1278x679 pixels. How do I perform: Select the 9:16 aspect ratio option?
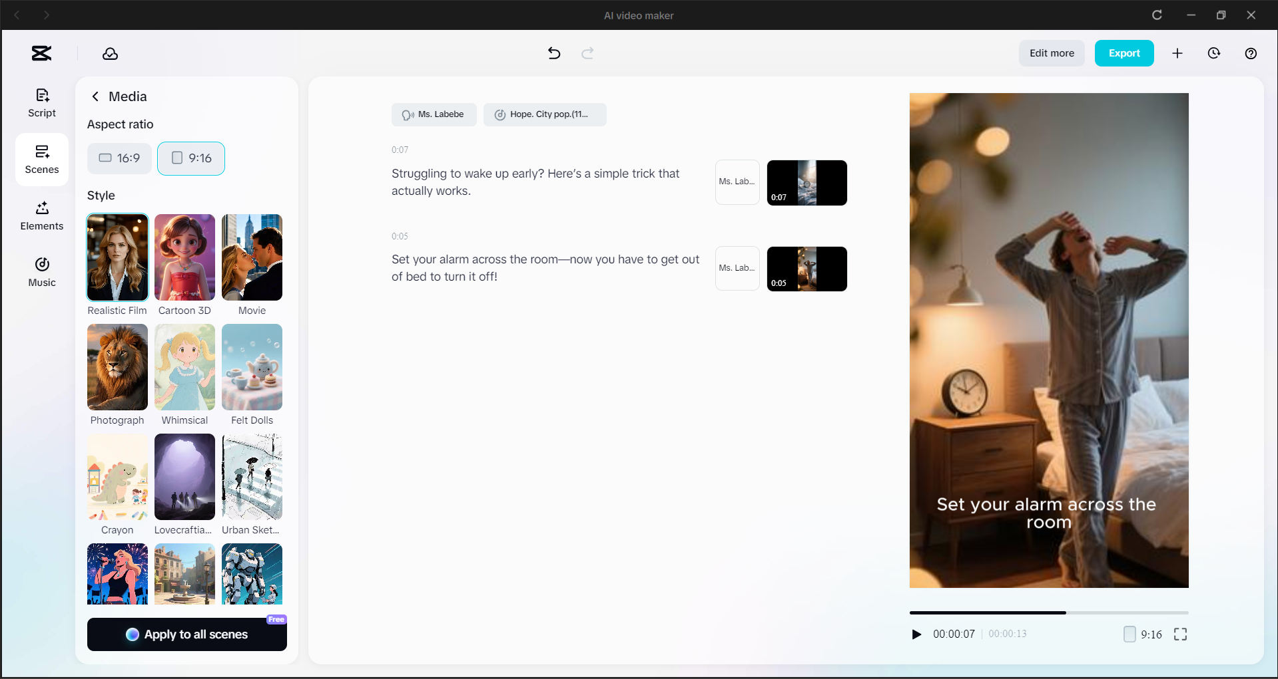point(190,158)
